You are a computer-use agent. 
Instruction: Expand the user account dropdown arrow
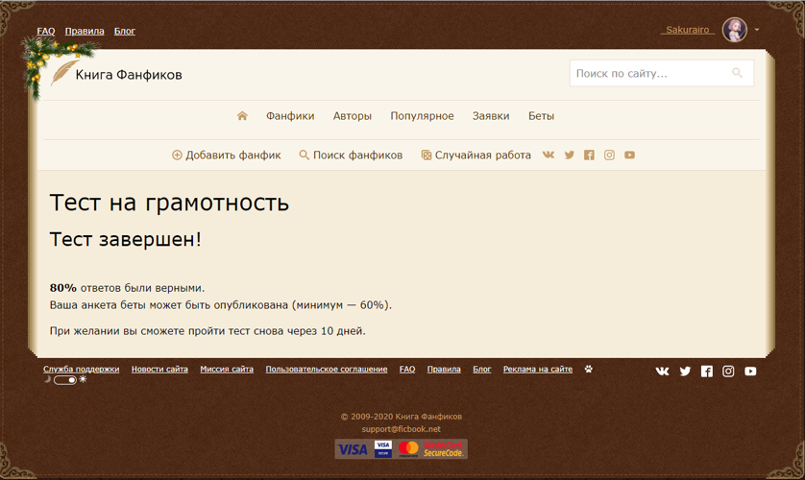click(757, 30)
